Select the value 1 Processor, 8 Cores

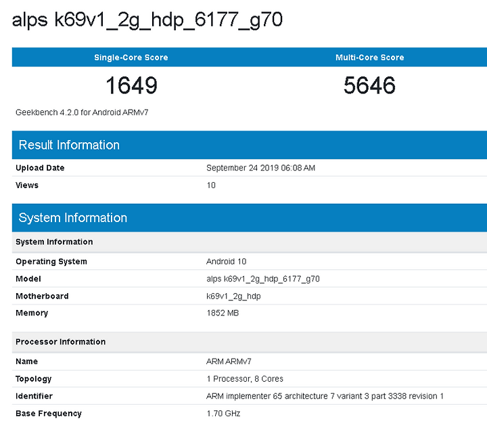pyautogui.click(x=245, y=379)
